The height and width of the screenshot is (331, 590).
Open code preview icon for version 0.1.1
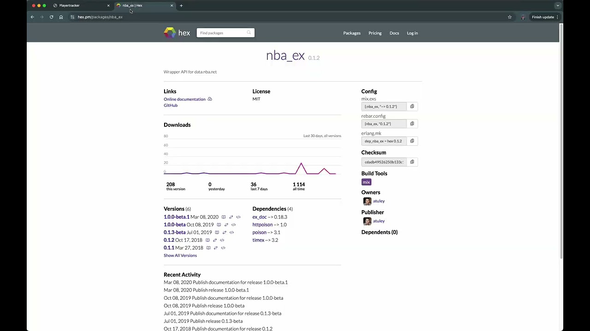pos(223,248)
